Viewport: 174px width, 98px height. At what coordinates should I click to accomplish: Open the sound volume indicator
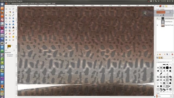159,1
